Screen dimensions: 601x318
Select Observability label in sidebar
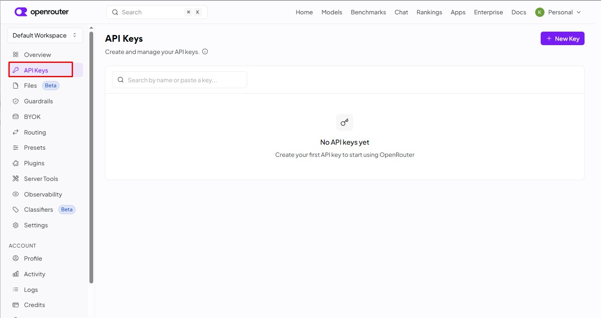43,194
